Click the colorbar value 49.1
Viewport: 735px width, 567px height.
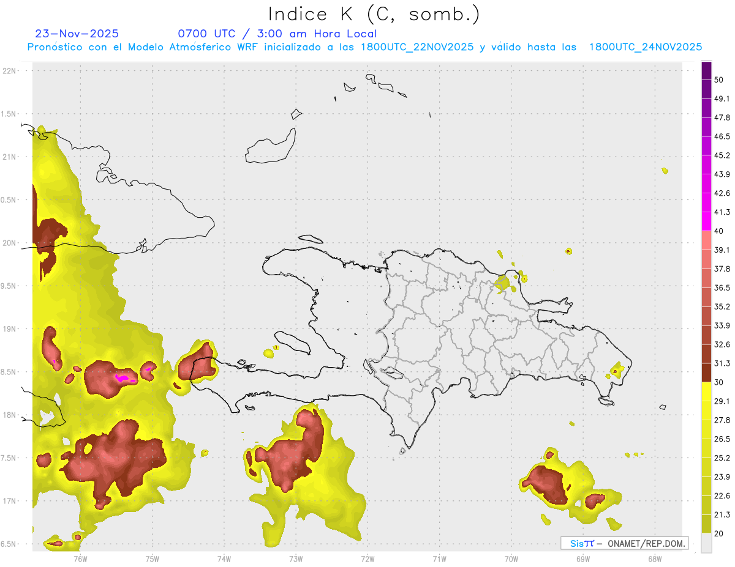[x=723, y=98]
